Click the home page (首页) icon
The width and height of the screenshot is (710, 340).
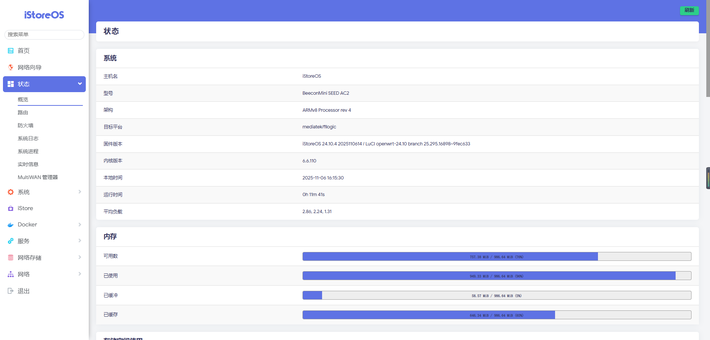click(11, 51)
